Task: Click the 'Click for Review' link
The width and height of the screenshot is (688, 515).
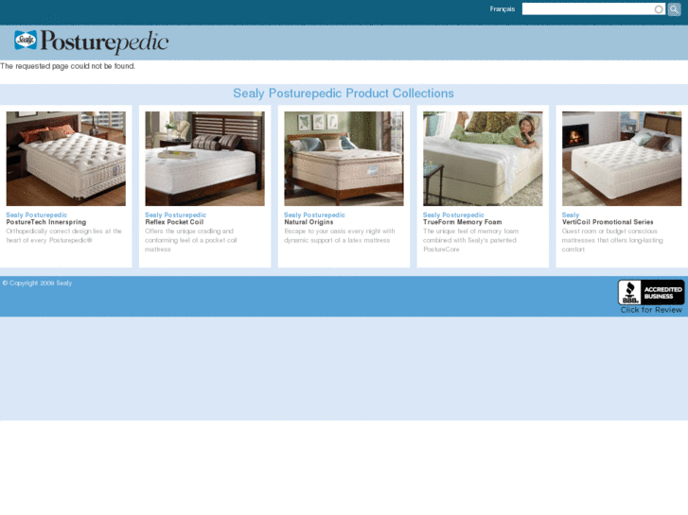Action: (651, 310)
